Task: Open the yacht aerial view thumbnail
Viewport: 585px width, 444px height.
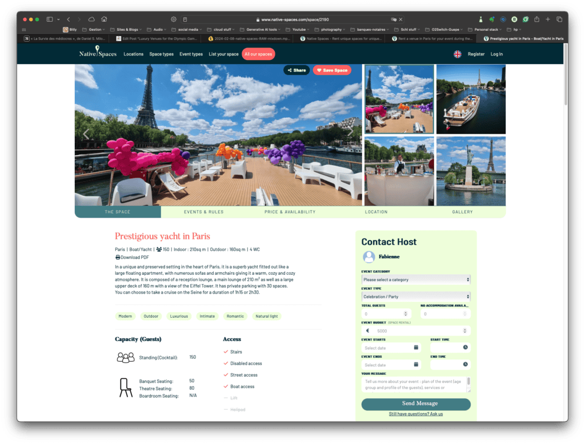Action: pos(471,99)
